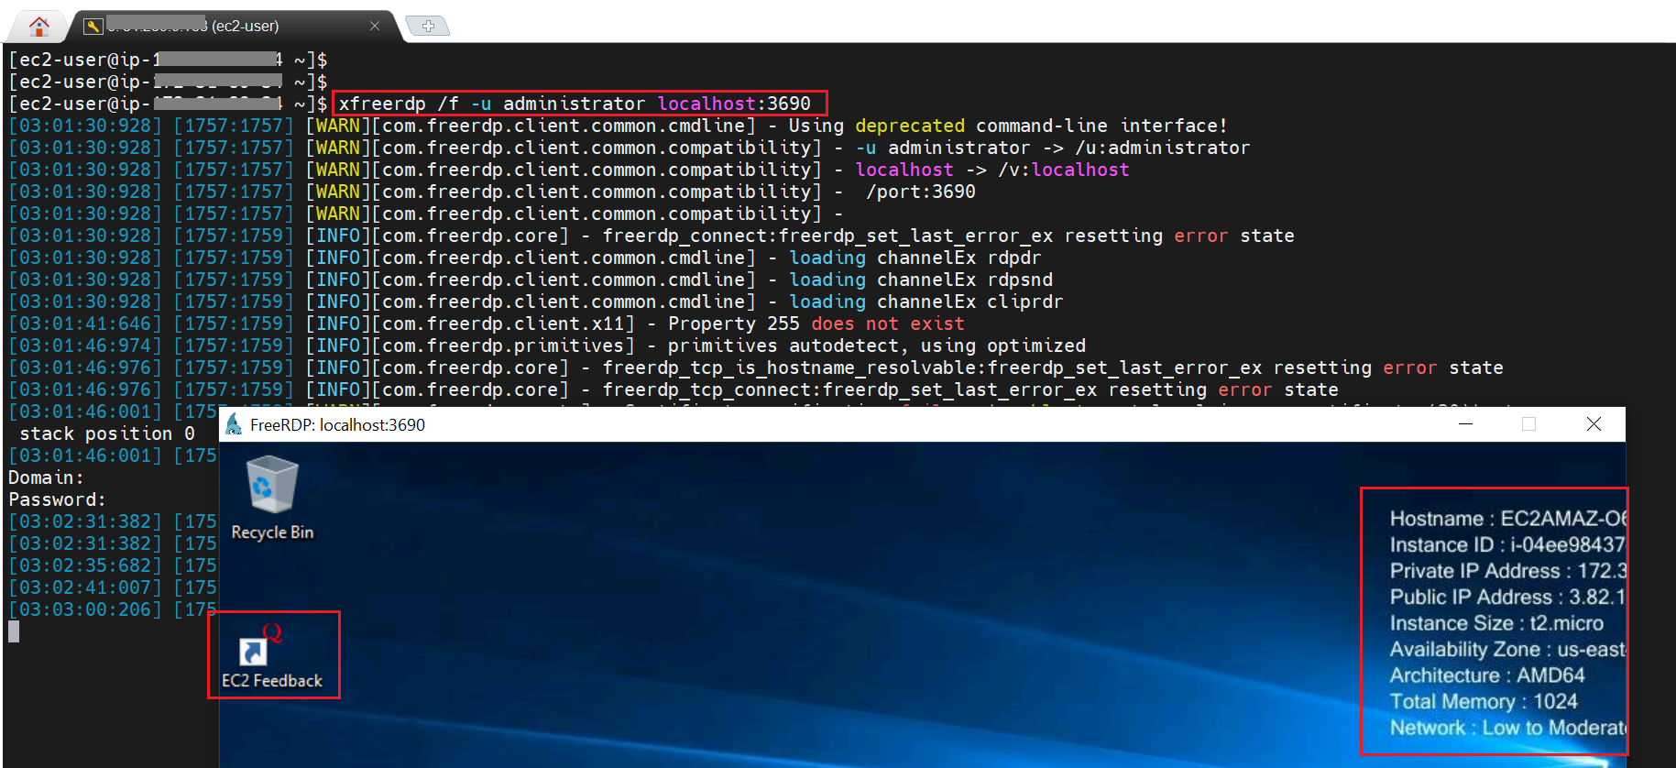Click the Public IP Address text
1676x768 pixels.
coord(1507,597)
